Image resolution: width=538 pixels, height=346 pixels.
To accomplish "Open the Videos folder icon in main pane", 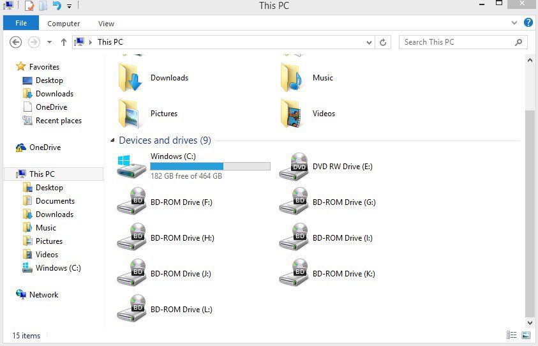I will (291, 113).
